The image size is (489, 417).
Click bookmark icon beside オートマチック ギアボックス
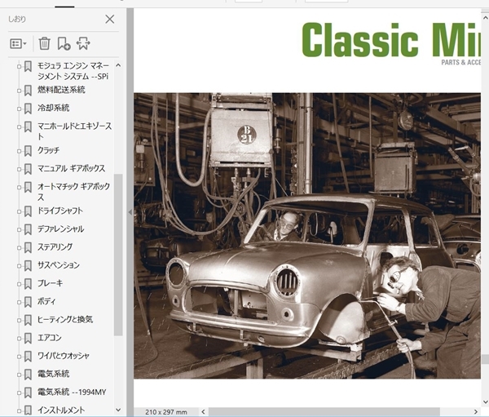28,188
